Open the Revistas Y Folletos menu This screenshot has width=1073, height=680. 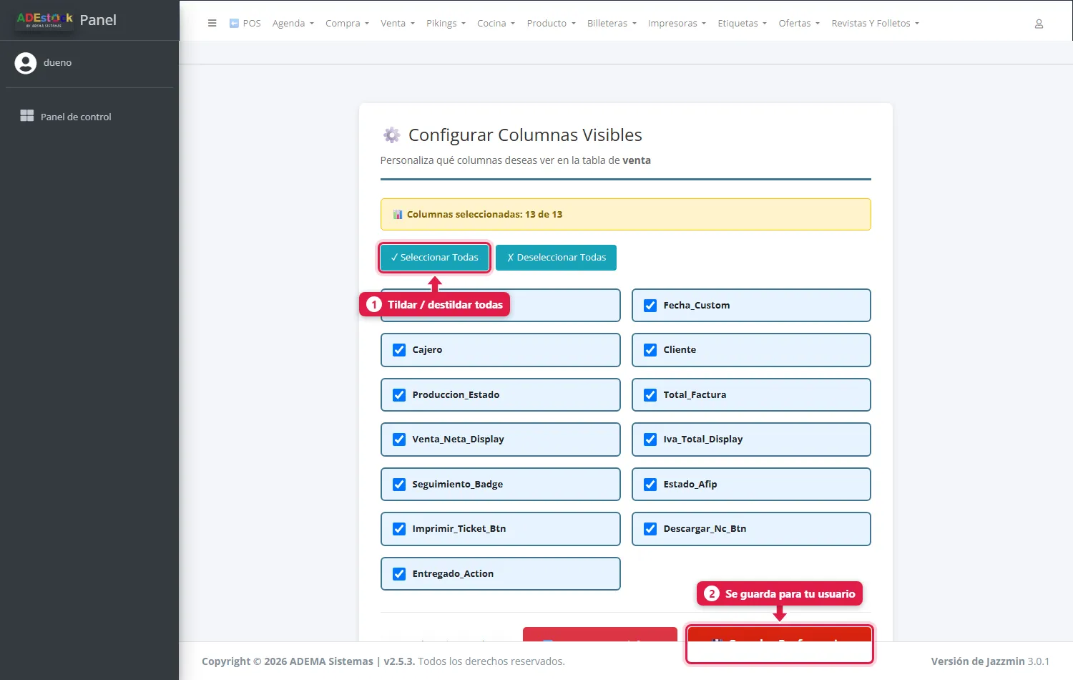875,24
